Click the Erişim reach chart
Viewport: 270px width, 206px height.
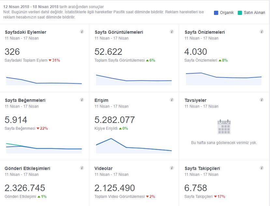[x=134, y=146]
